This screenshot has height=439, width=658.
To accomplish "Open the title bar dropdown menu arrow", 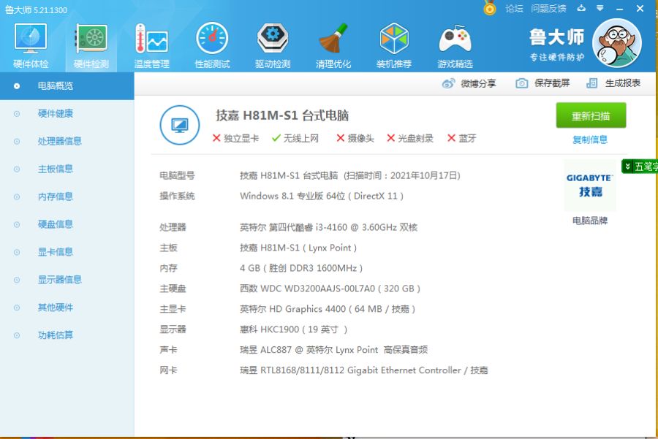I will click(x=600, y=8).
